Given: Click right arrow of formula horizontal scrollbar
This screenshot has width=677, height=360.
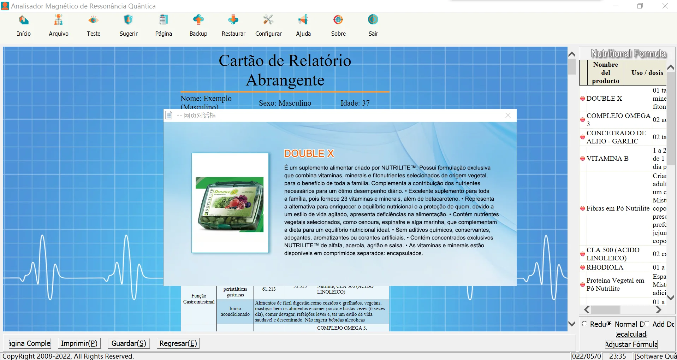Looking at the screenshot, I should click(658, 310).
